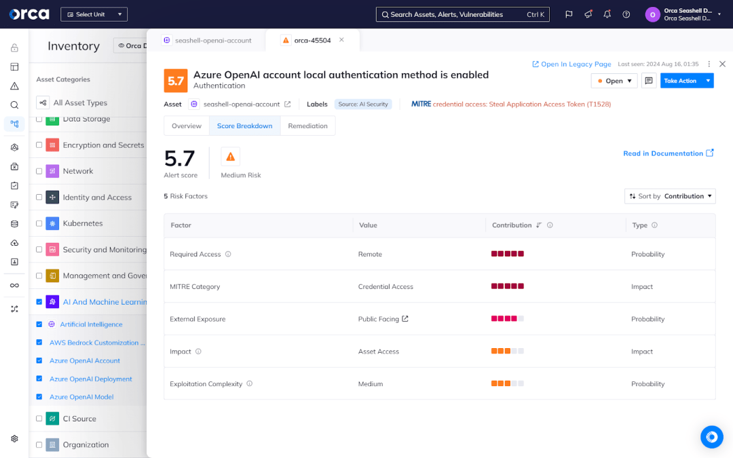Open the Inventory sidebar icon

[14, 124]
